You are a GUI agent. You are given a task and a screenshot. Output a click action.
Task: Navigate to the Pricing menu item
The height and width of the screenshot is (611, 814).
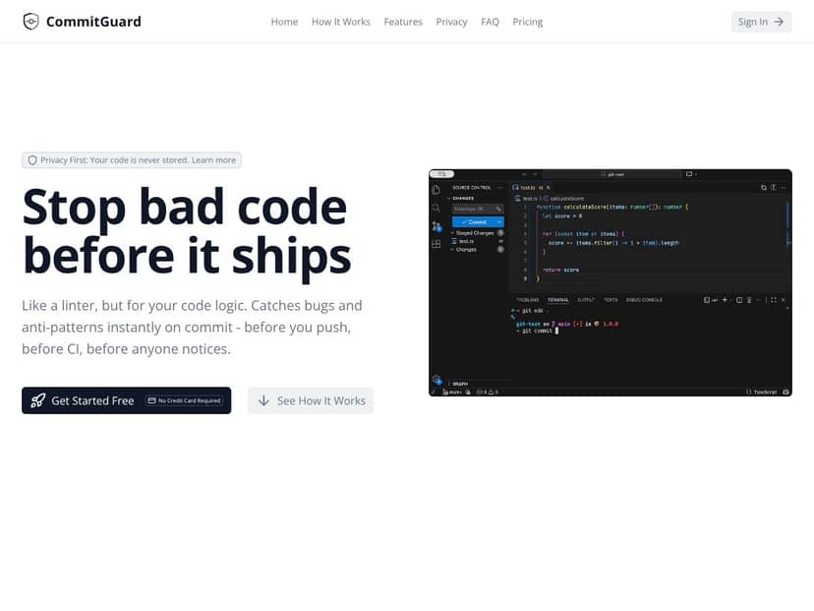(x=527, y=21)
